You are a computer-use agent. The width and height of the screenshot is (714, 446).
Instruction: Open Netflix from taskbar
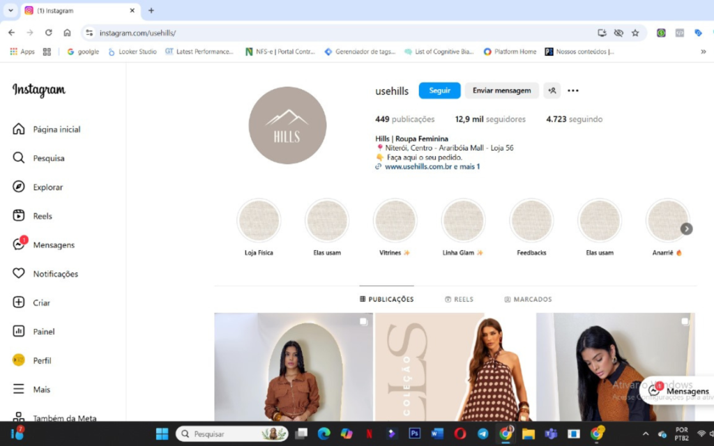coord(369,433)
